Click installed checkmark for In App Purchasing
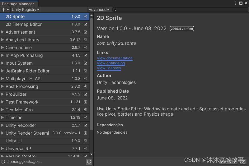249x166 pixels. [85, 55]
